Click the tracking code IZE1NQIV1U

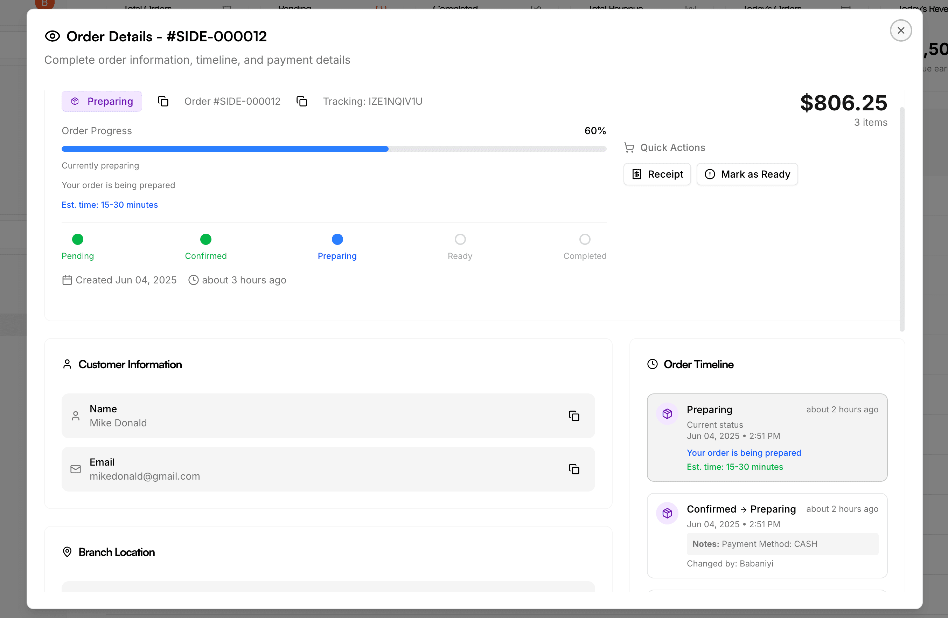(x=395, y=101)
